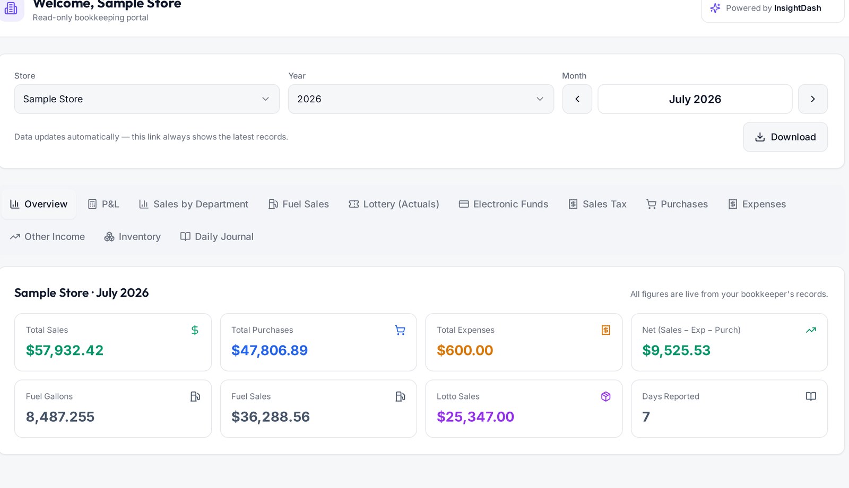Open the Fuel Sales tab
The width and height of the screenshot is (849, 488).
pyautogui.click(x=299, y=204)
